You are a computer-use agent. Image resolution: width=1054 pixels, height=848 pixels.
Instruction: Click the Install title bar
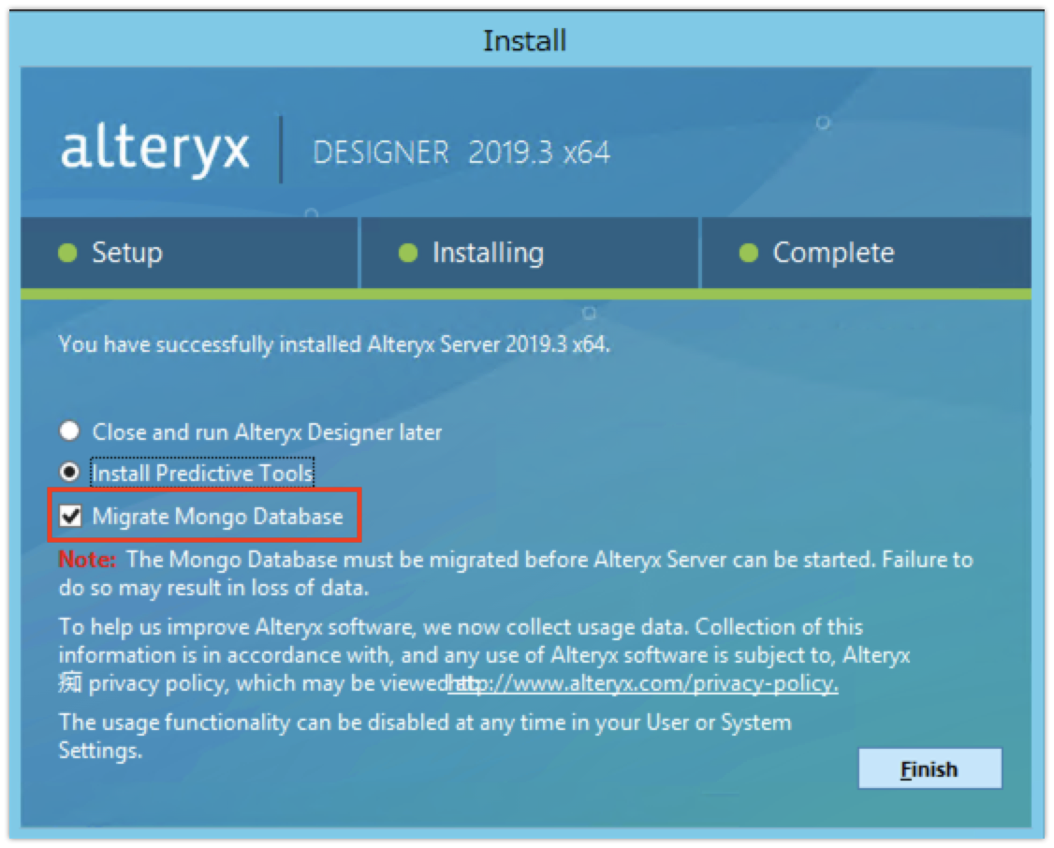click(524, 39)
